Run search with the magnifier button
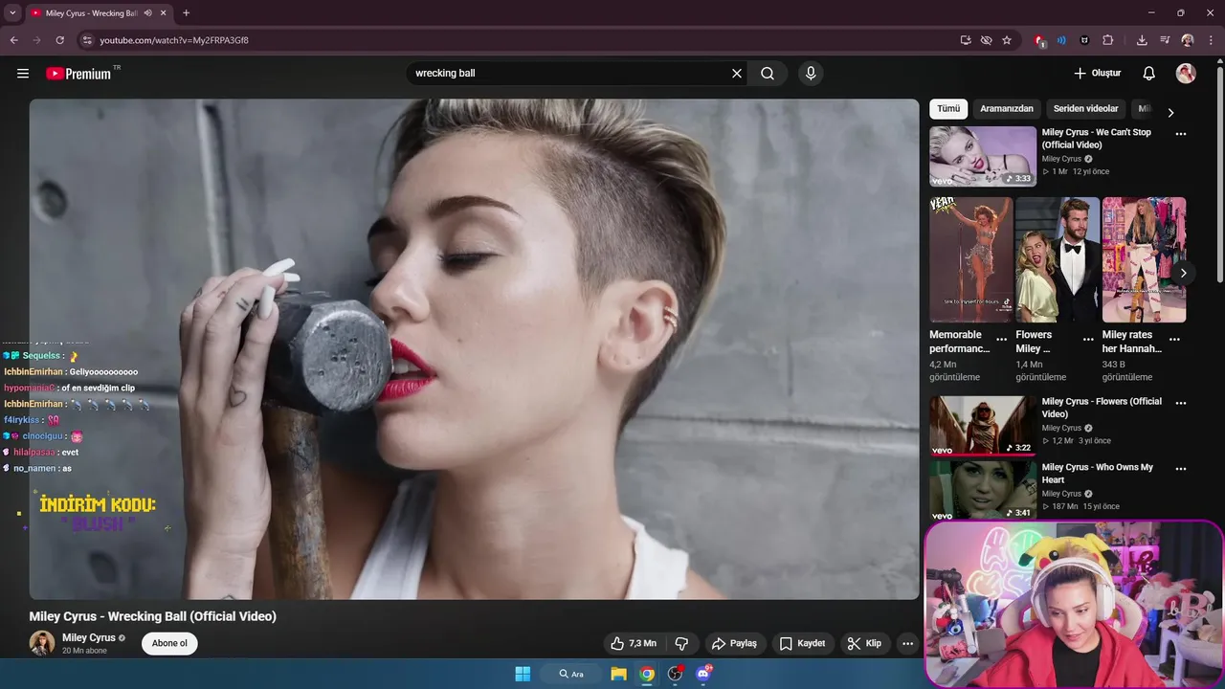Image resolution: width=1225 pixels, height=689 pixels. pyautogui.click(x=768, y=74)
